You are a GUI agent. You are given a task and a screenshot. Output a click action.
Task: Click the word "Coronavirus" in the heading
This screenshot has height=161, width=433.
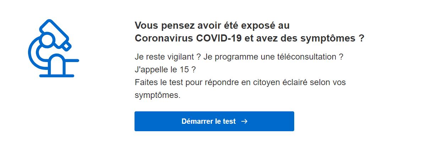coord(164,38)
